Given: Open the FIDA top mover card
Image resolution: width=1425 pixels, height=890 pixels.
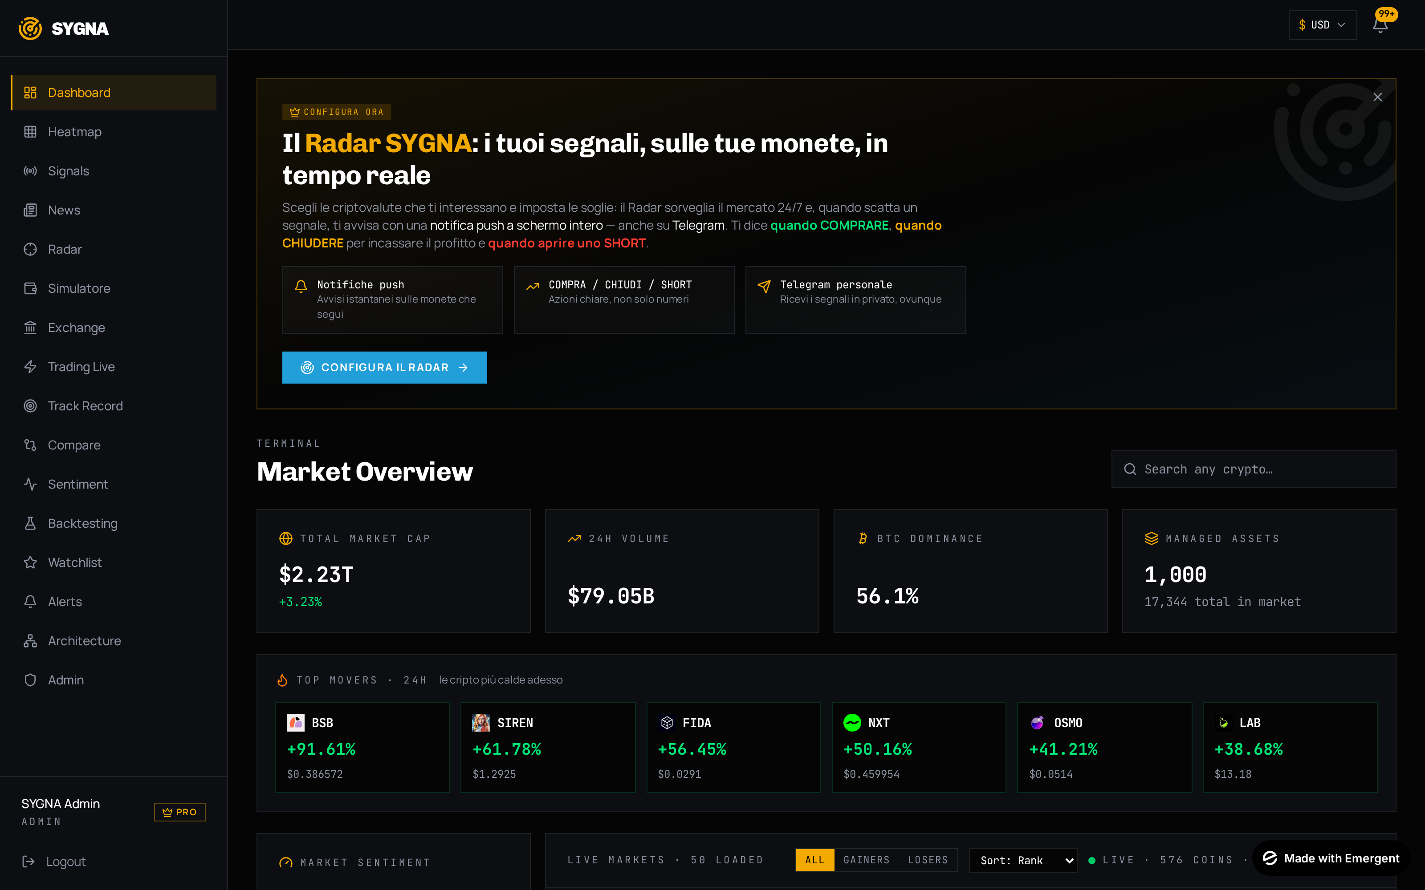Looking at the screenshot, I should 733,747.
